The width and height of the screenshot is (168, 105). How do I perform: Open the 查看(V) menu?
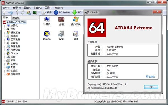point(17,8)
